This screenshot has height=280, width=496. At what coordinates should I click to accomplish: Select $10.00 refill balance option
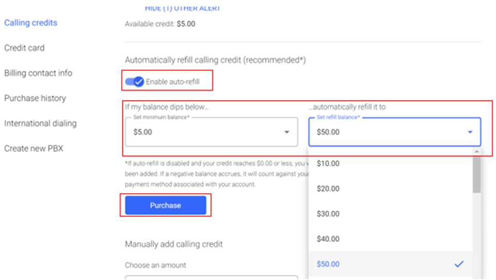tap(391, 163)
